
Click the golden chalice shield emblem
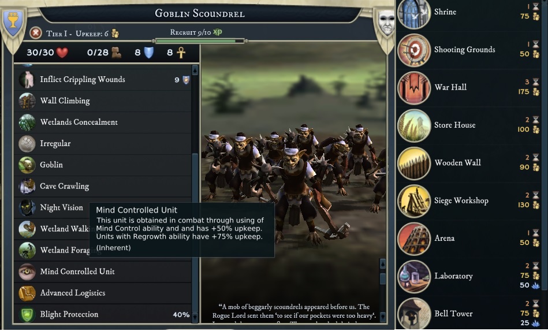[x=13, y=23]
